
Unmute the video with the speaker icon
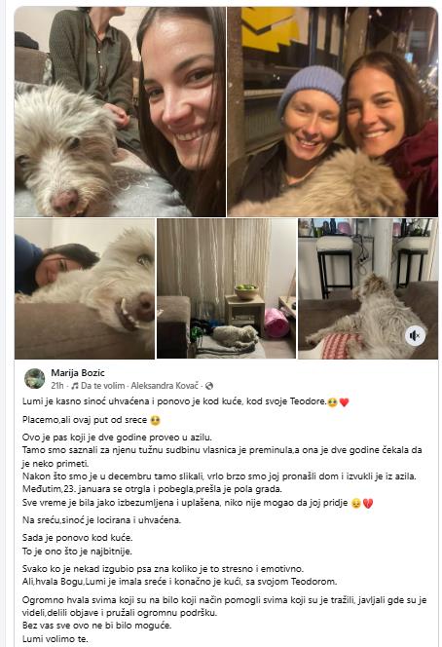(415, 335)
